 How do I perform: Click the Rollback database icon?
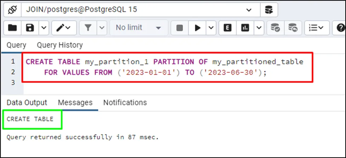(x=293, y=28)
